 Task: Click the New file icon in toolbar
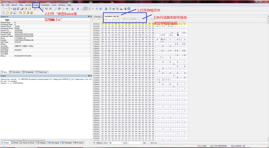[x=3, y=9]
